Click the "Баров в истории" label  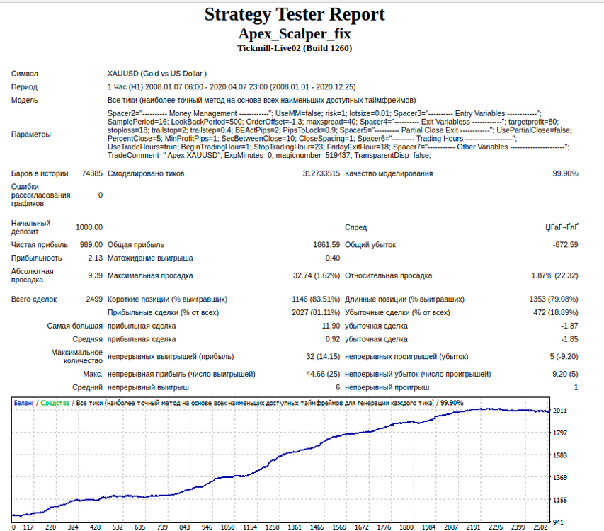(40, 173)
